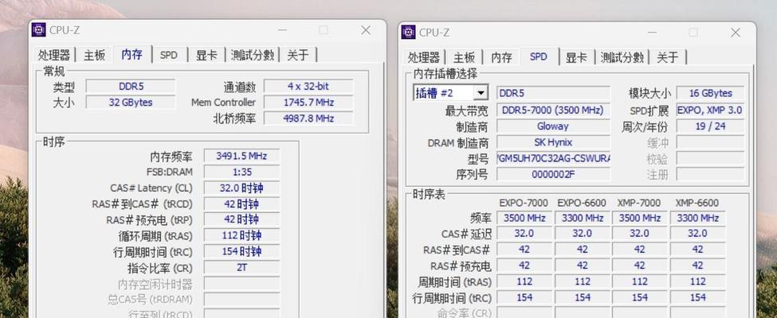Open the 处理器 tab in right CPU-Z window
The image size is (777, 318).
(x=424, y=57)
